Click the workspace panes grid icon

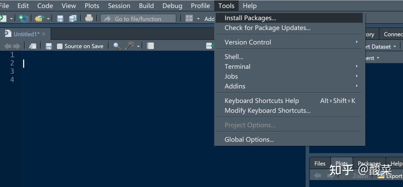(x=189, y=19)
